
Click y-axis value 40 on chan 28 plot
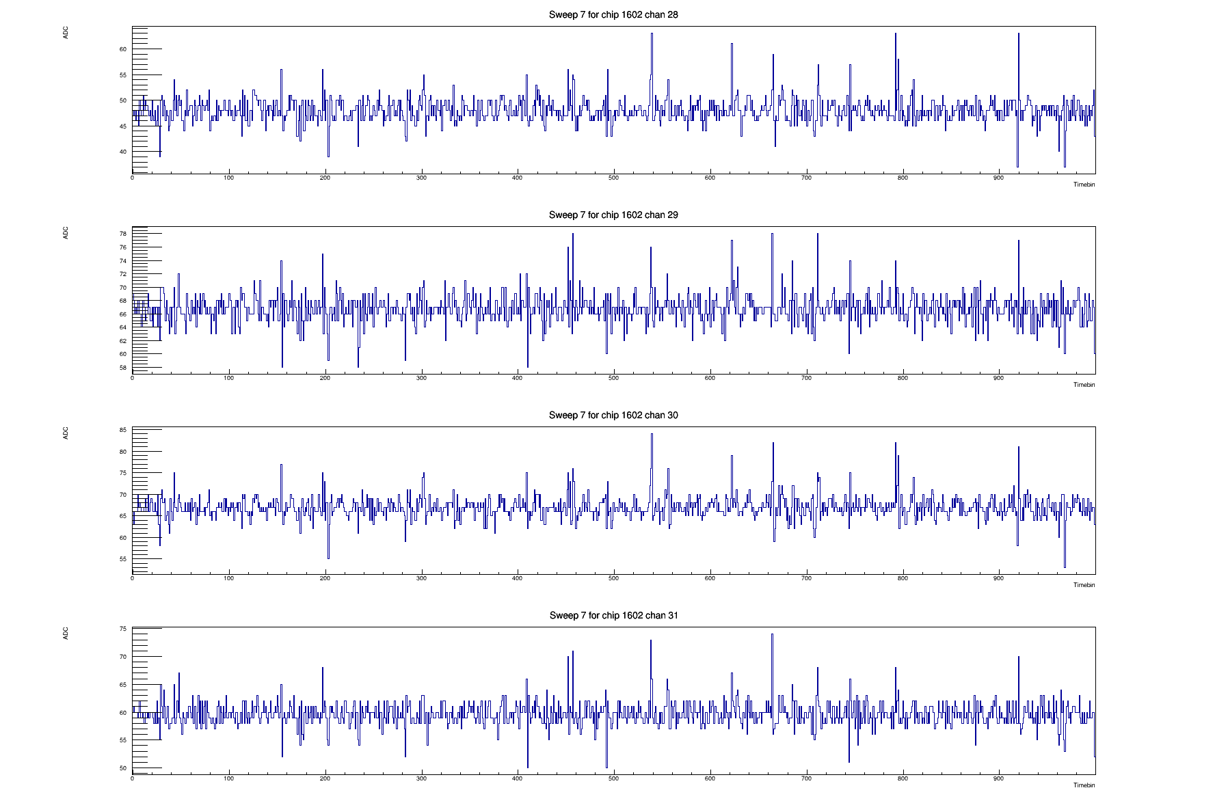(123, 152)
